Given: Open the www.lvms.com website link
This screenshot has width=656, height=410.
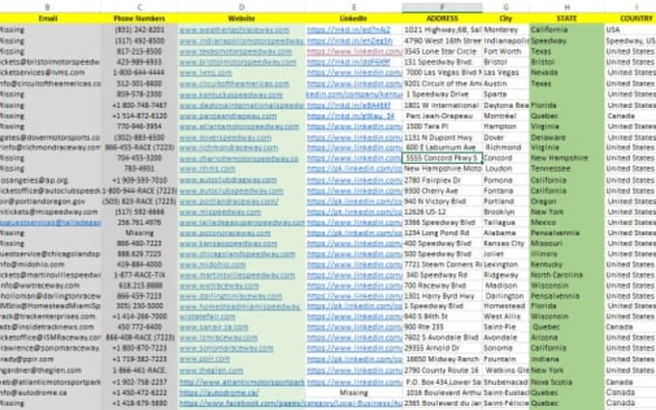Looking at the screenshot, I should pos(205,72).
